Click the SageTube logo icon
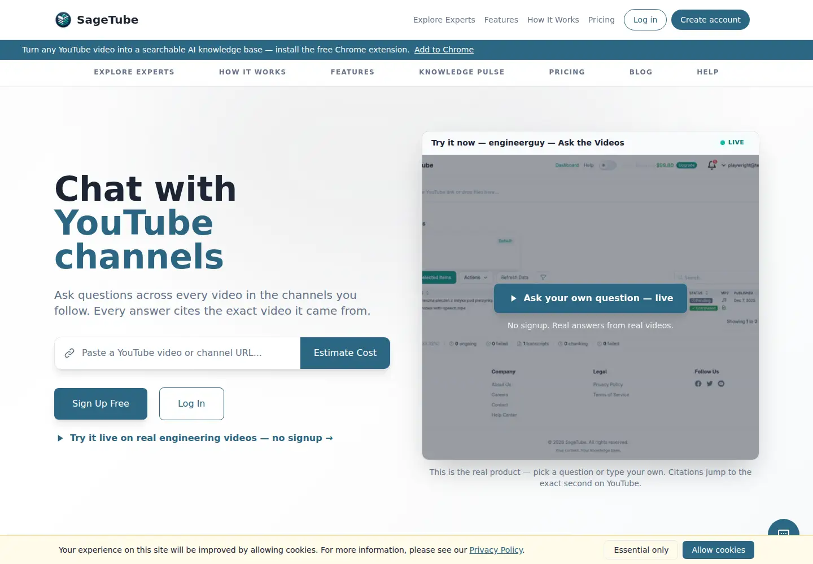 pos(63,20)
